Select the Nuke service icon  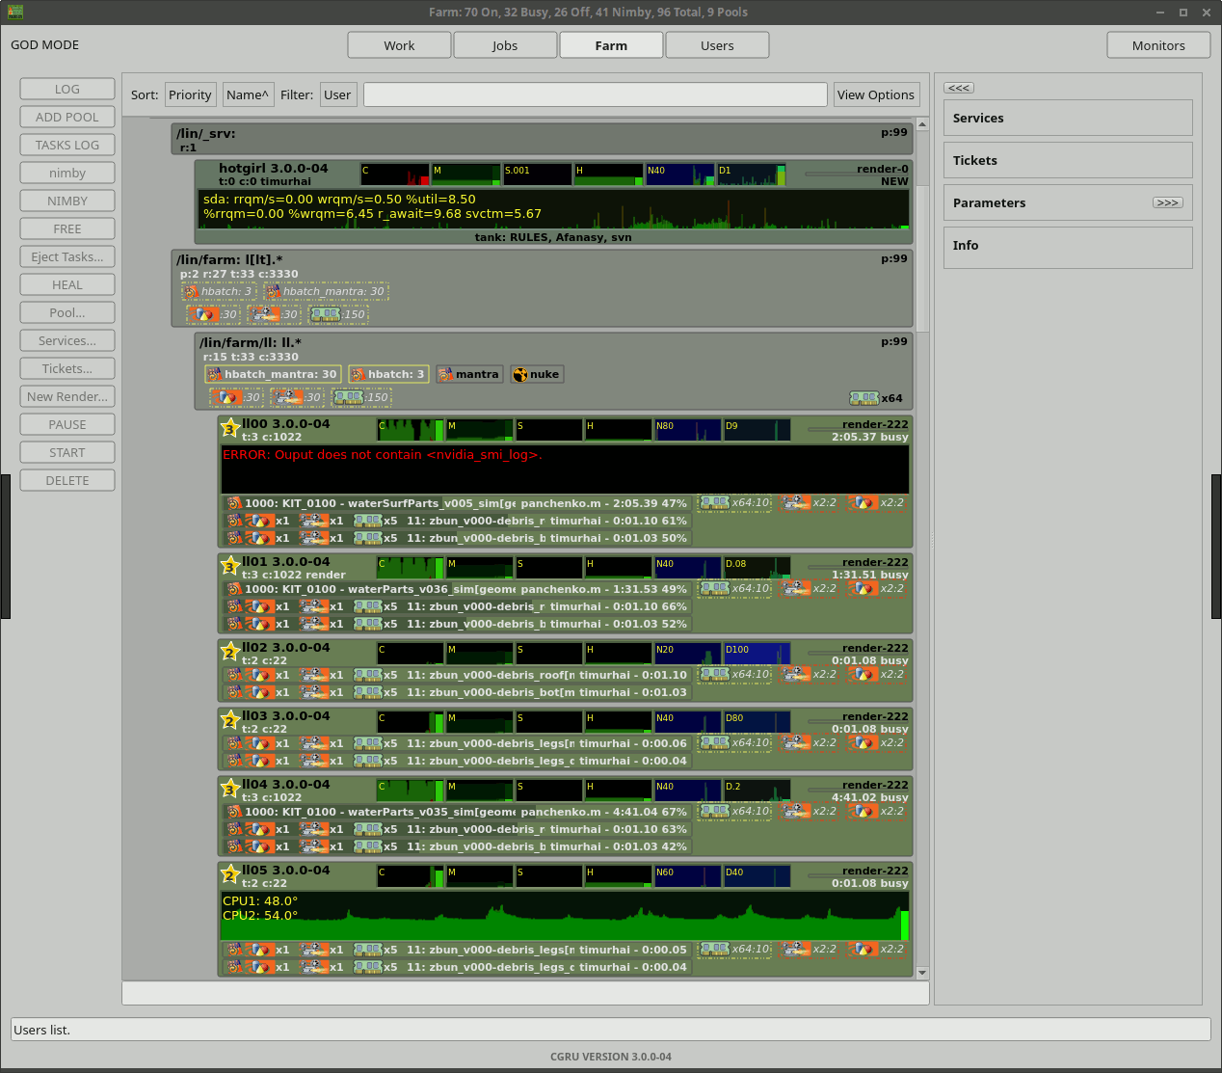pos(519,374)
